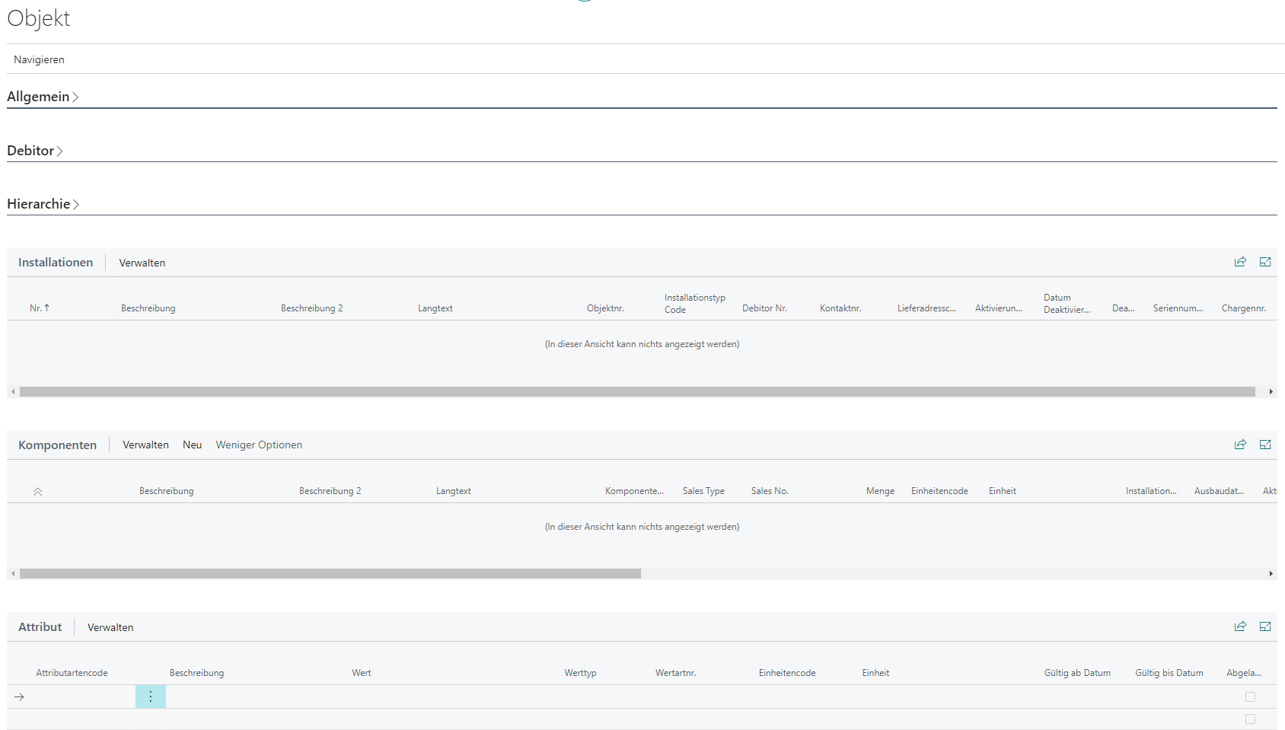This screenshot has width=1285, height=730.
Task: Maximize the Attribut panel
Action: pos(1265,626)
